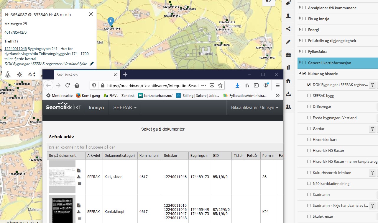The image size is (378, 223).
Task: Click the bookmarks icon in map sidebar
Action: pos(288,68)
